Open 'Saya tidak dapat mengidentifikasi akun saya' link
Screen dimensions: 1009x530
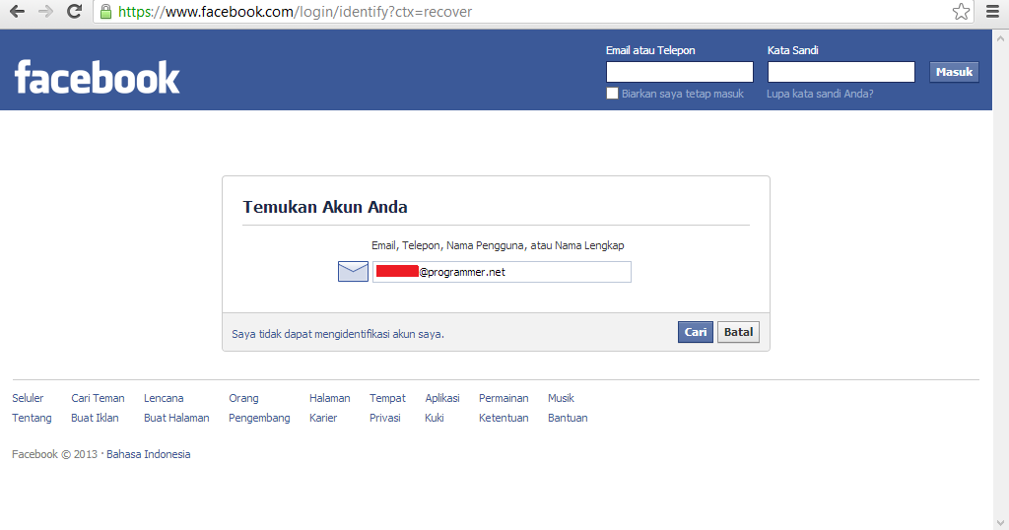click(x=338, y=335)
